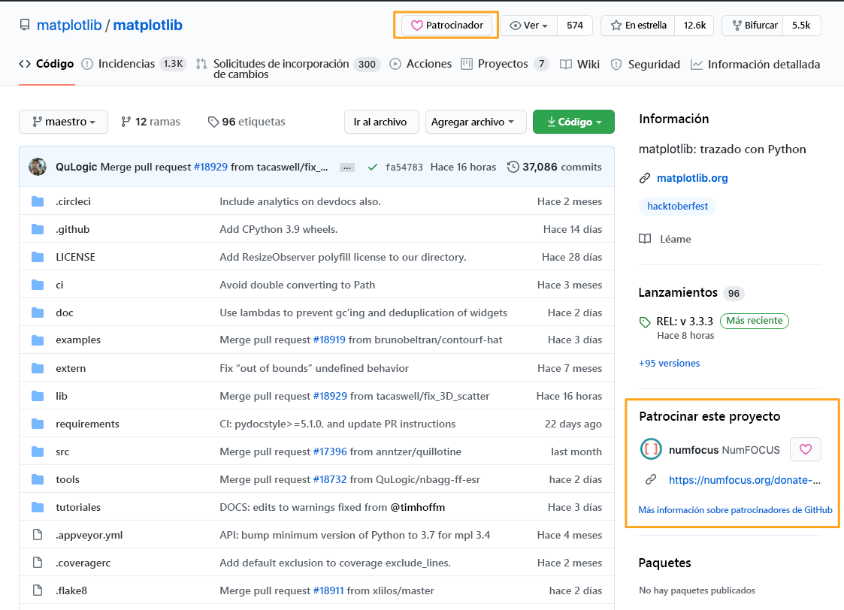Open commit hash fa54783
The width and height of the screenshot is (844, 610).
click(404, 168)
